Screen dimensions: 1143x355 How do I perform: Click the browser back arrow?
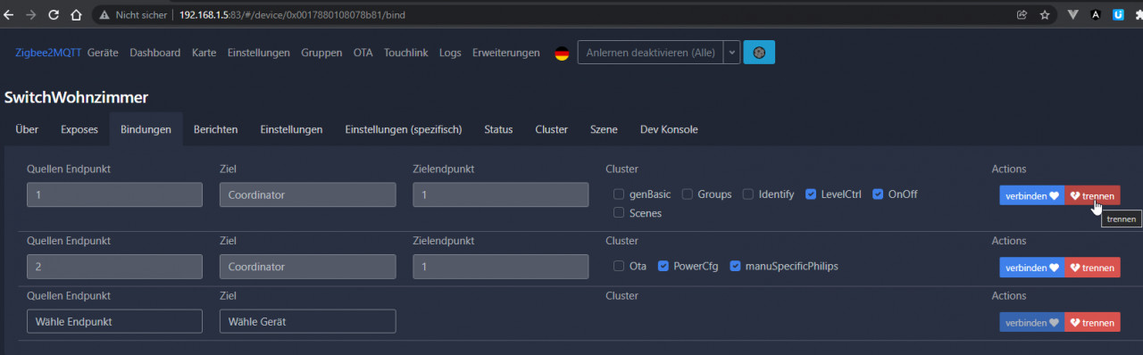click(10, 14)
